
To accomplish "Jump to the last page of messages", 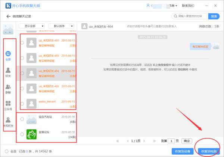I will click(x=154, y=141).
